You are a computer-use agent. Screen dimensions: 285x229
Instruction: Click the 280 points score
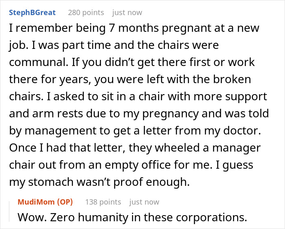pyautogui.click(x=86, y=13)
